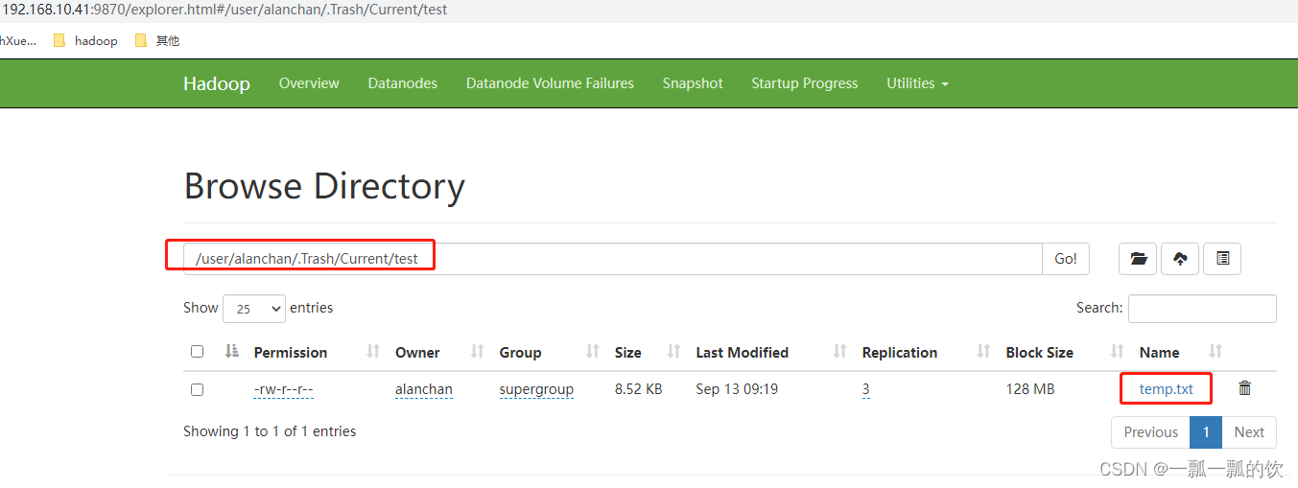Open the 其他 bookmark folder
1298x488 pixels.
tap(157, 40)
